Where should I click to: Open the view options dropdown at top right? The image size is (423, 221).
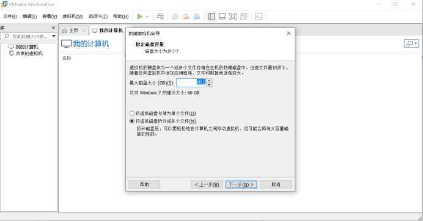coord(411,43)
